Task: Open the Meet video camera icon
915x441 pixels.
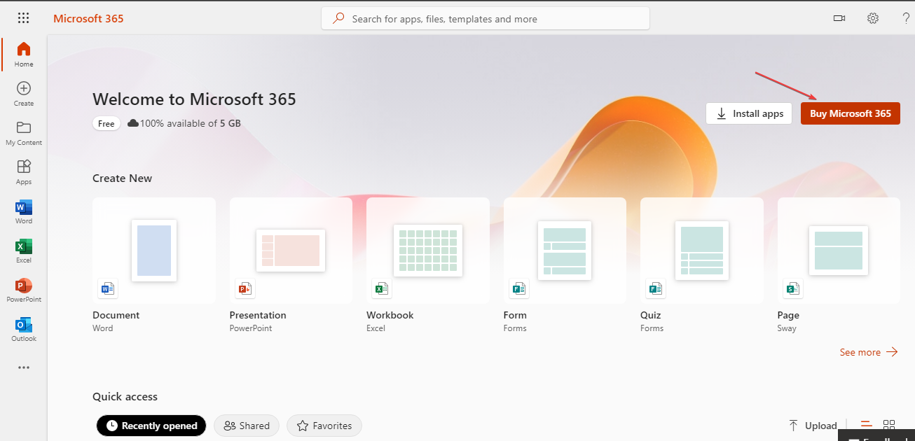Action: [839, 17]
